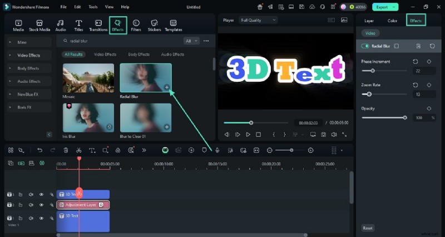Adjust the Opacity slider
This screenshot has width=445, height=237.
click(404, 117)
